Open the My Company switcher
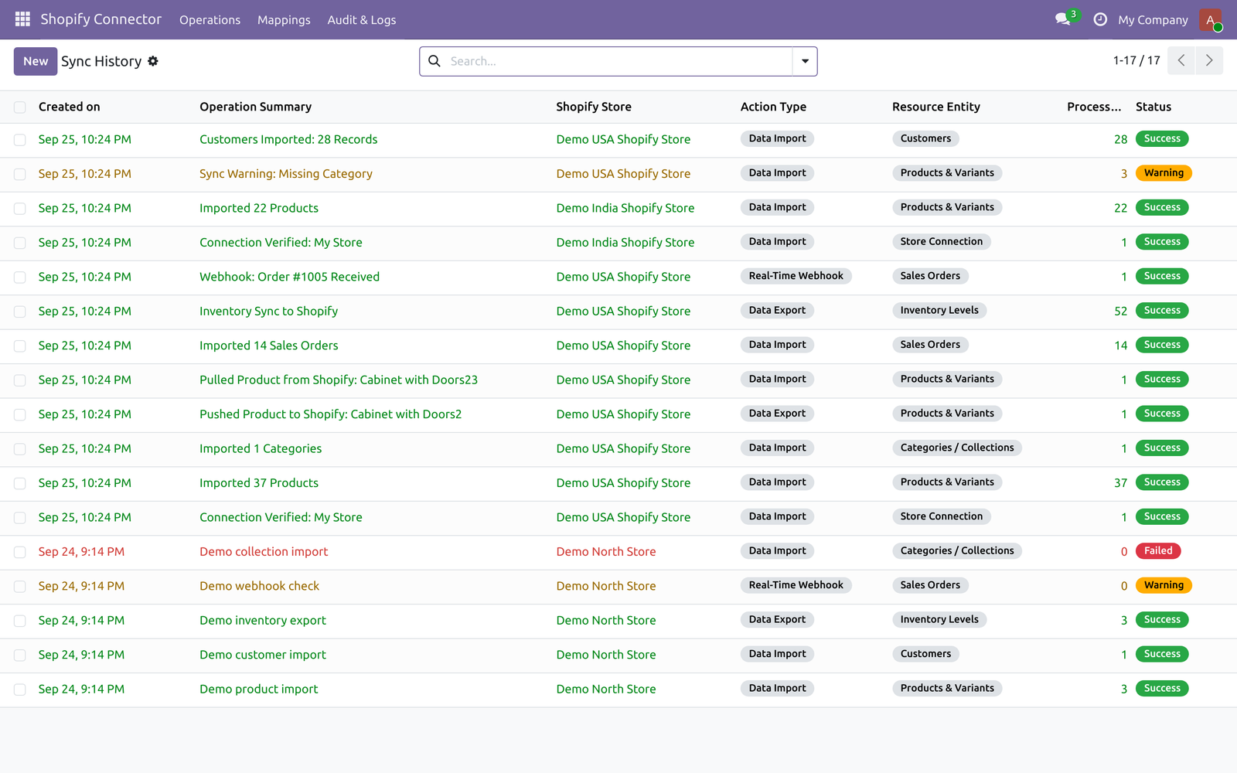 pos(1153,20)
